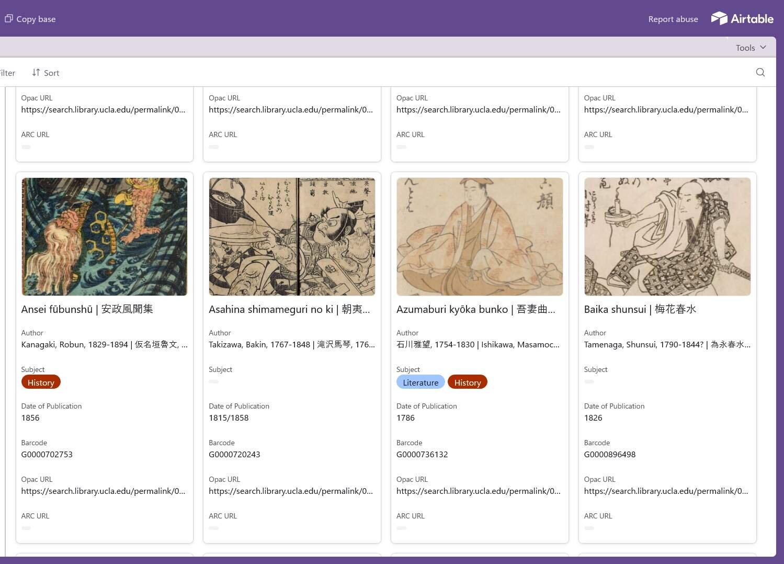Click the Asahina shimameguri no ki title
Image resolution: width=784 pixels, height=564 pixels.
point(289,309)
